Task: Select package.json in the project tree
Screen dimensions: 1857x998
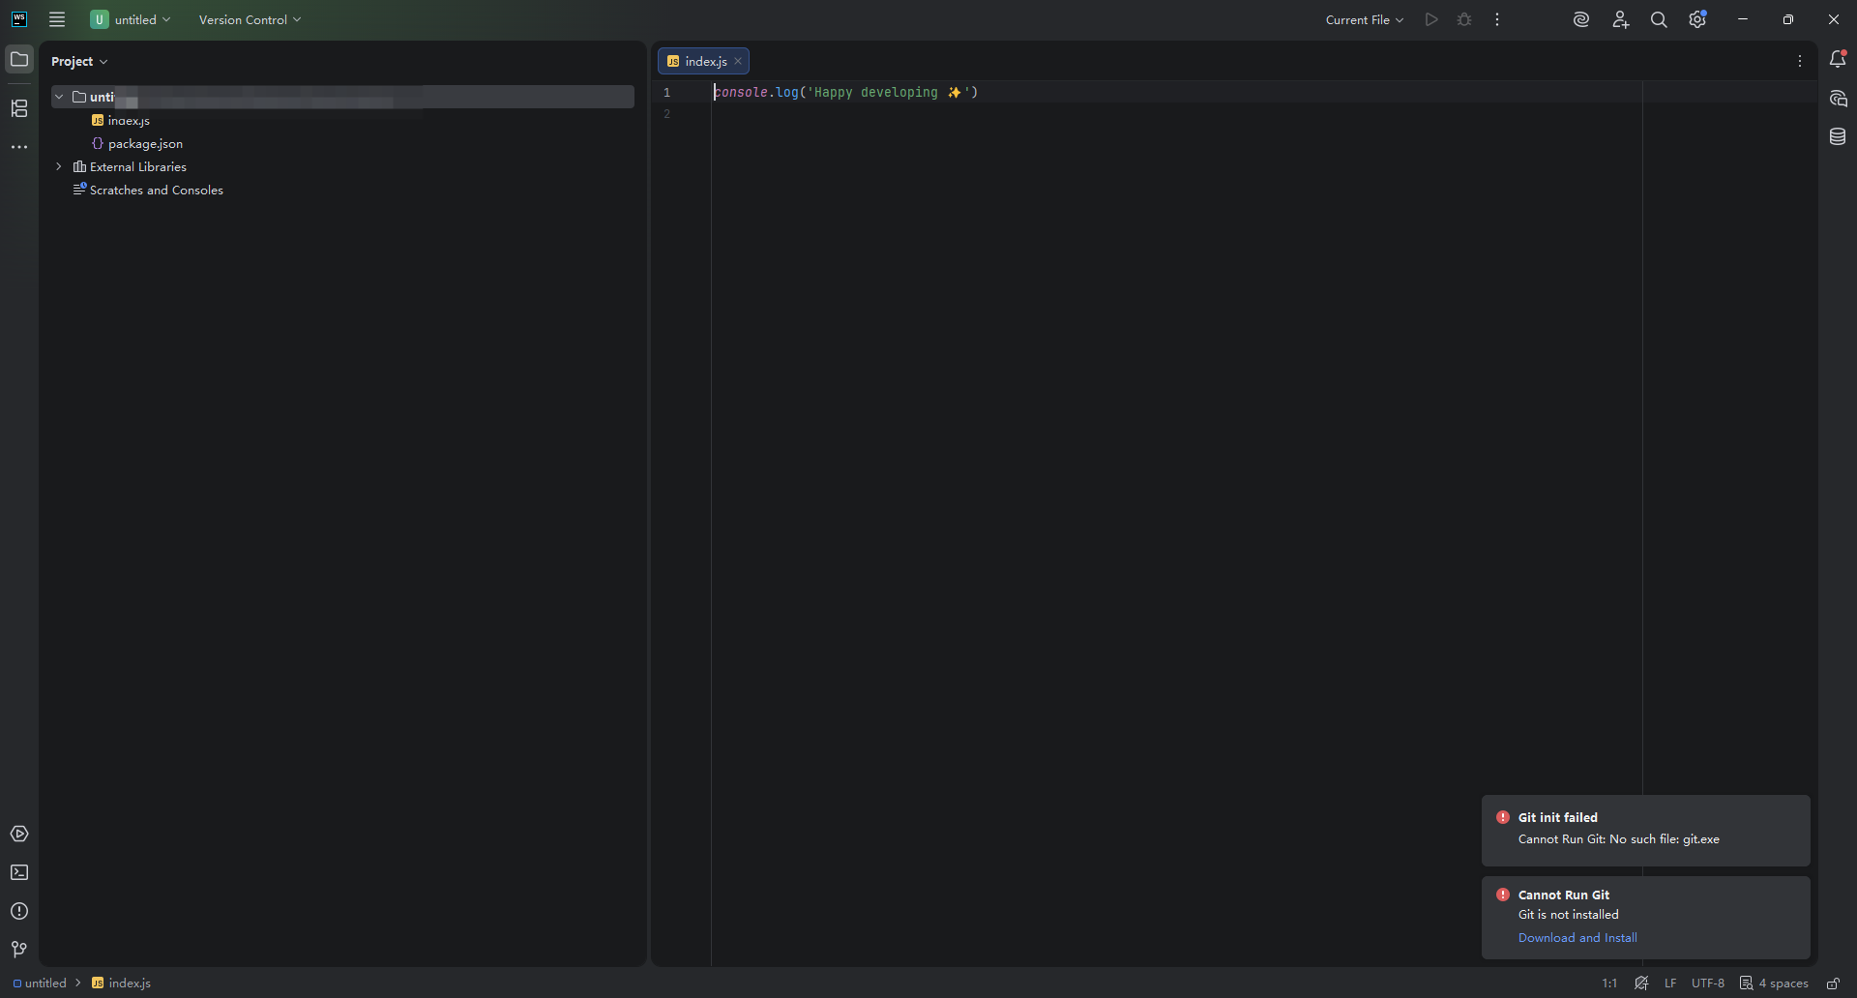Action: click(x=144, y=143)
